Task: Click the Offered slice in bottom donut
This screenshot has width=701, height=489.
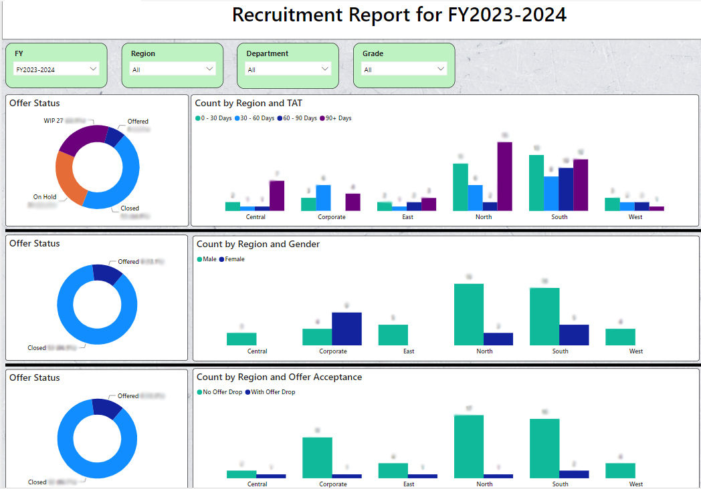Action: [108, 408]
